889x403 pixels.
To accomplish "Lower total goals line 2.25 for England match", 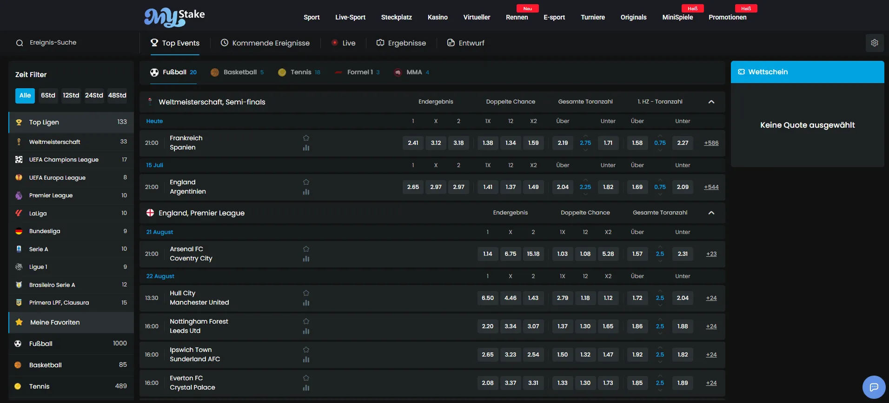I will [x=585, y=194].
